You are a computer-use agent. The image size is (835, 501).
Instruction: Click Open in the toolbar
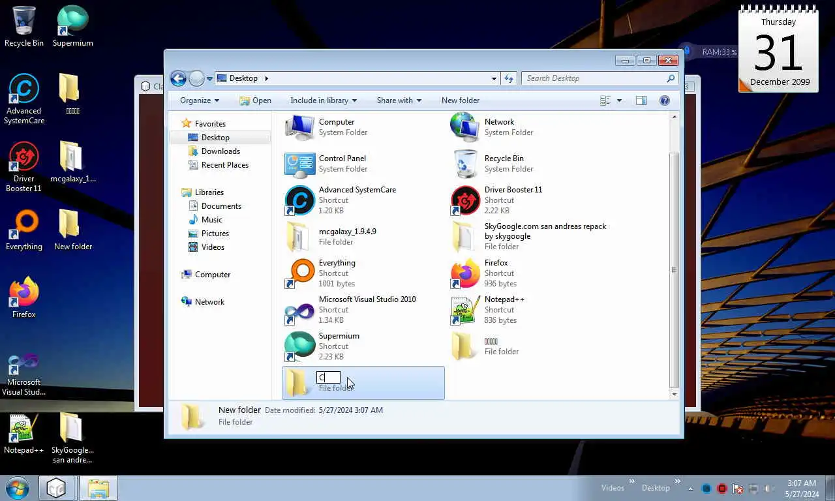pyautogui.click(x=255, y=100)
